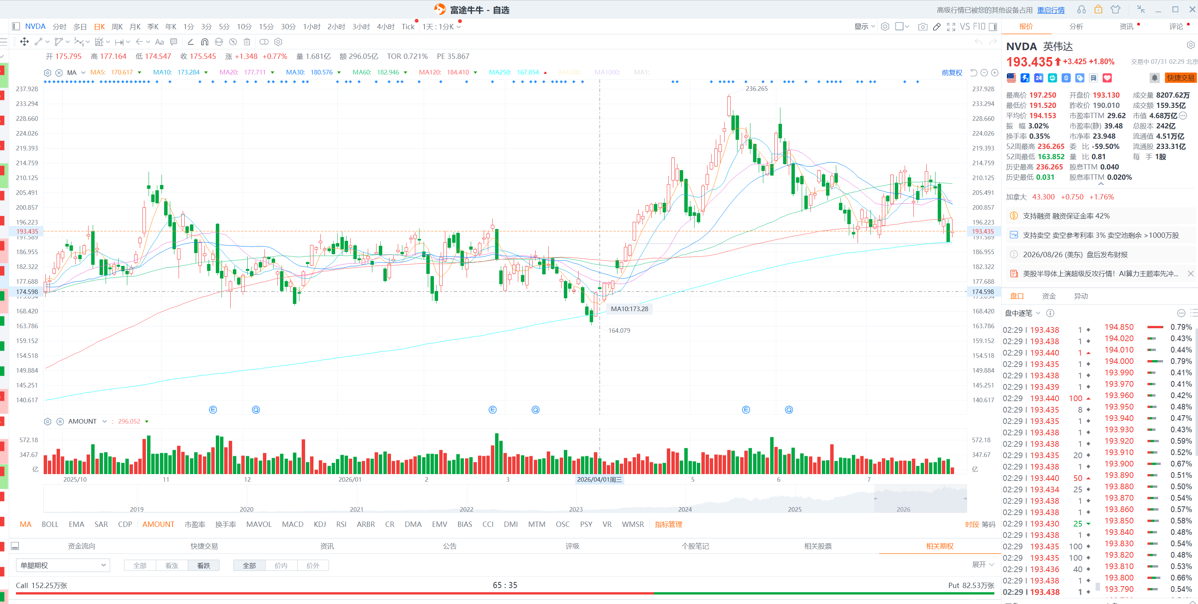Open the 1天:1分K period dropdown

pyautogui.click(x=442, y=27)
